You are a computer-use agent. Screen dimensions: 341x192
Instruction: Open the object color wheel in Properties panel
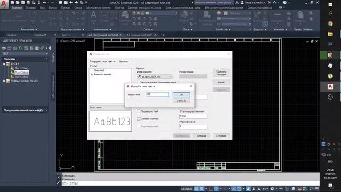219,13
